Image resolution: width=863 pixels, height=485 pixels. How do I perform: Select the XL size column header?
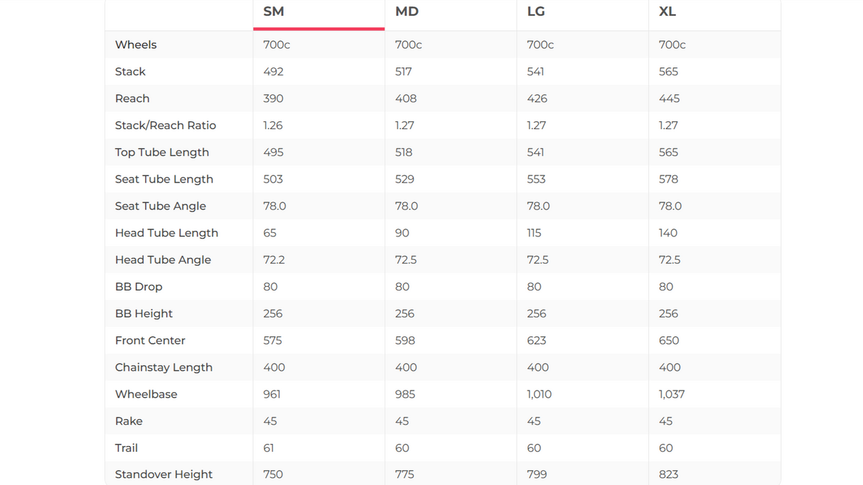click(668, 11)
